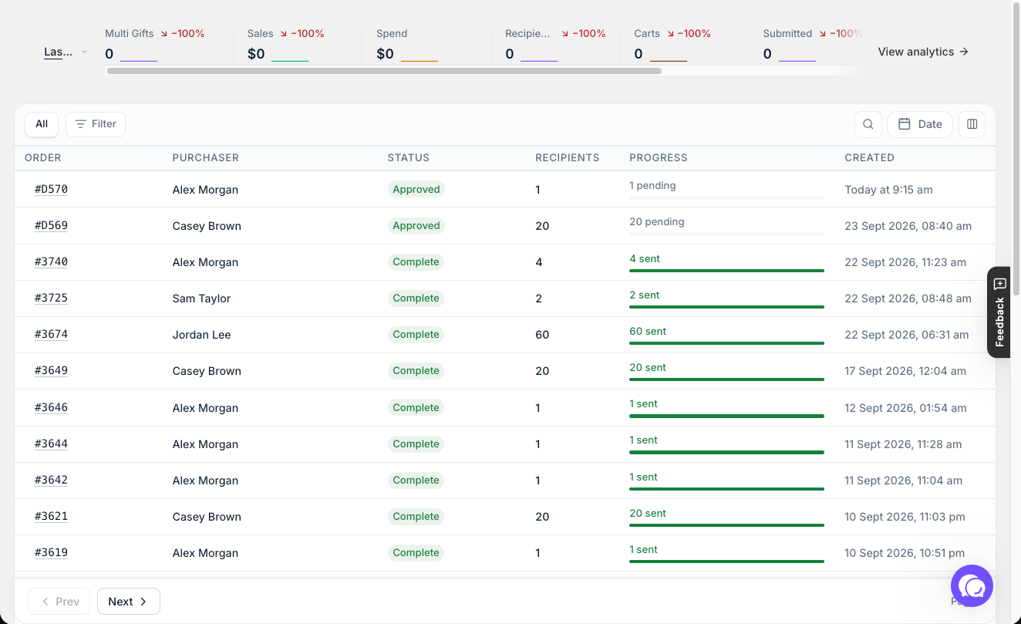The image size is (1021, 624).
Task: Select the All tab
Action: 42,124
